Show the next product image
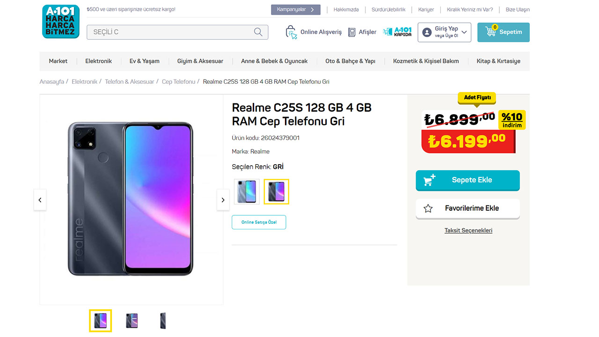This screenshot has width=599, height=337. pos(223,200)
